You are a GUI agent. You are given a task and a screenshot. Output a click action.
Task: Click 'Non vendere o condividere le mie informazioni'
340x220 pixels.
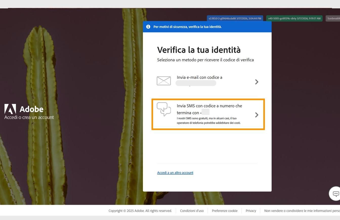tap(301, 211)
